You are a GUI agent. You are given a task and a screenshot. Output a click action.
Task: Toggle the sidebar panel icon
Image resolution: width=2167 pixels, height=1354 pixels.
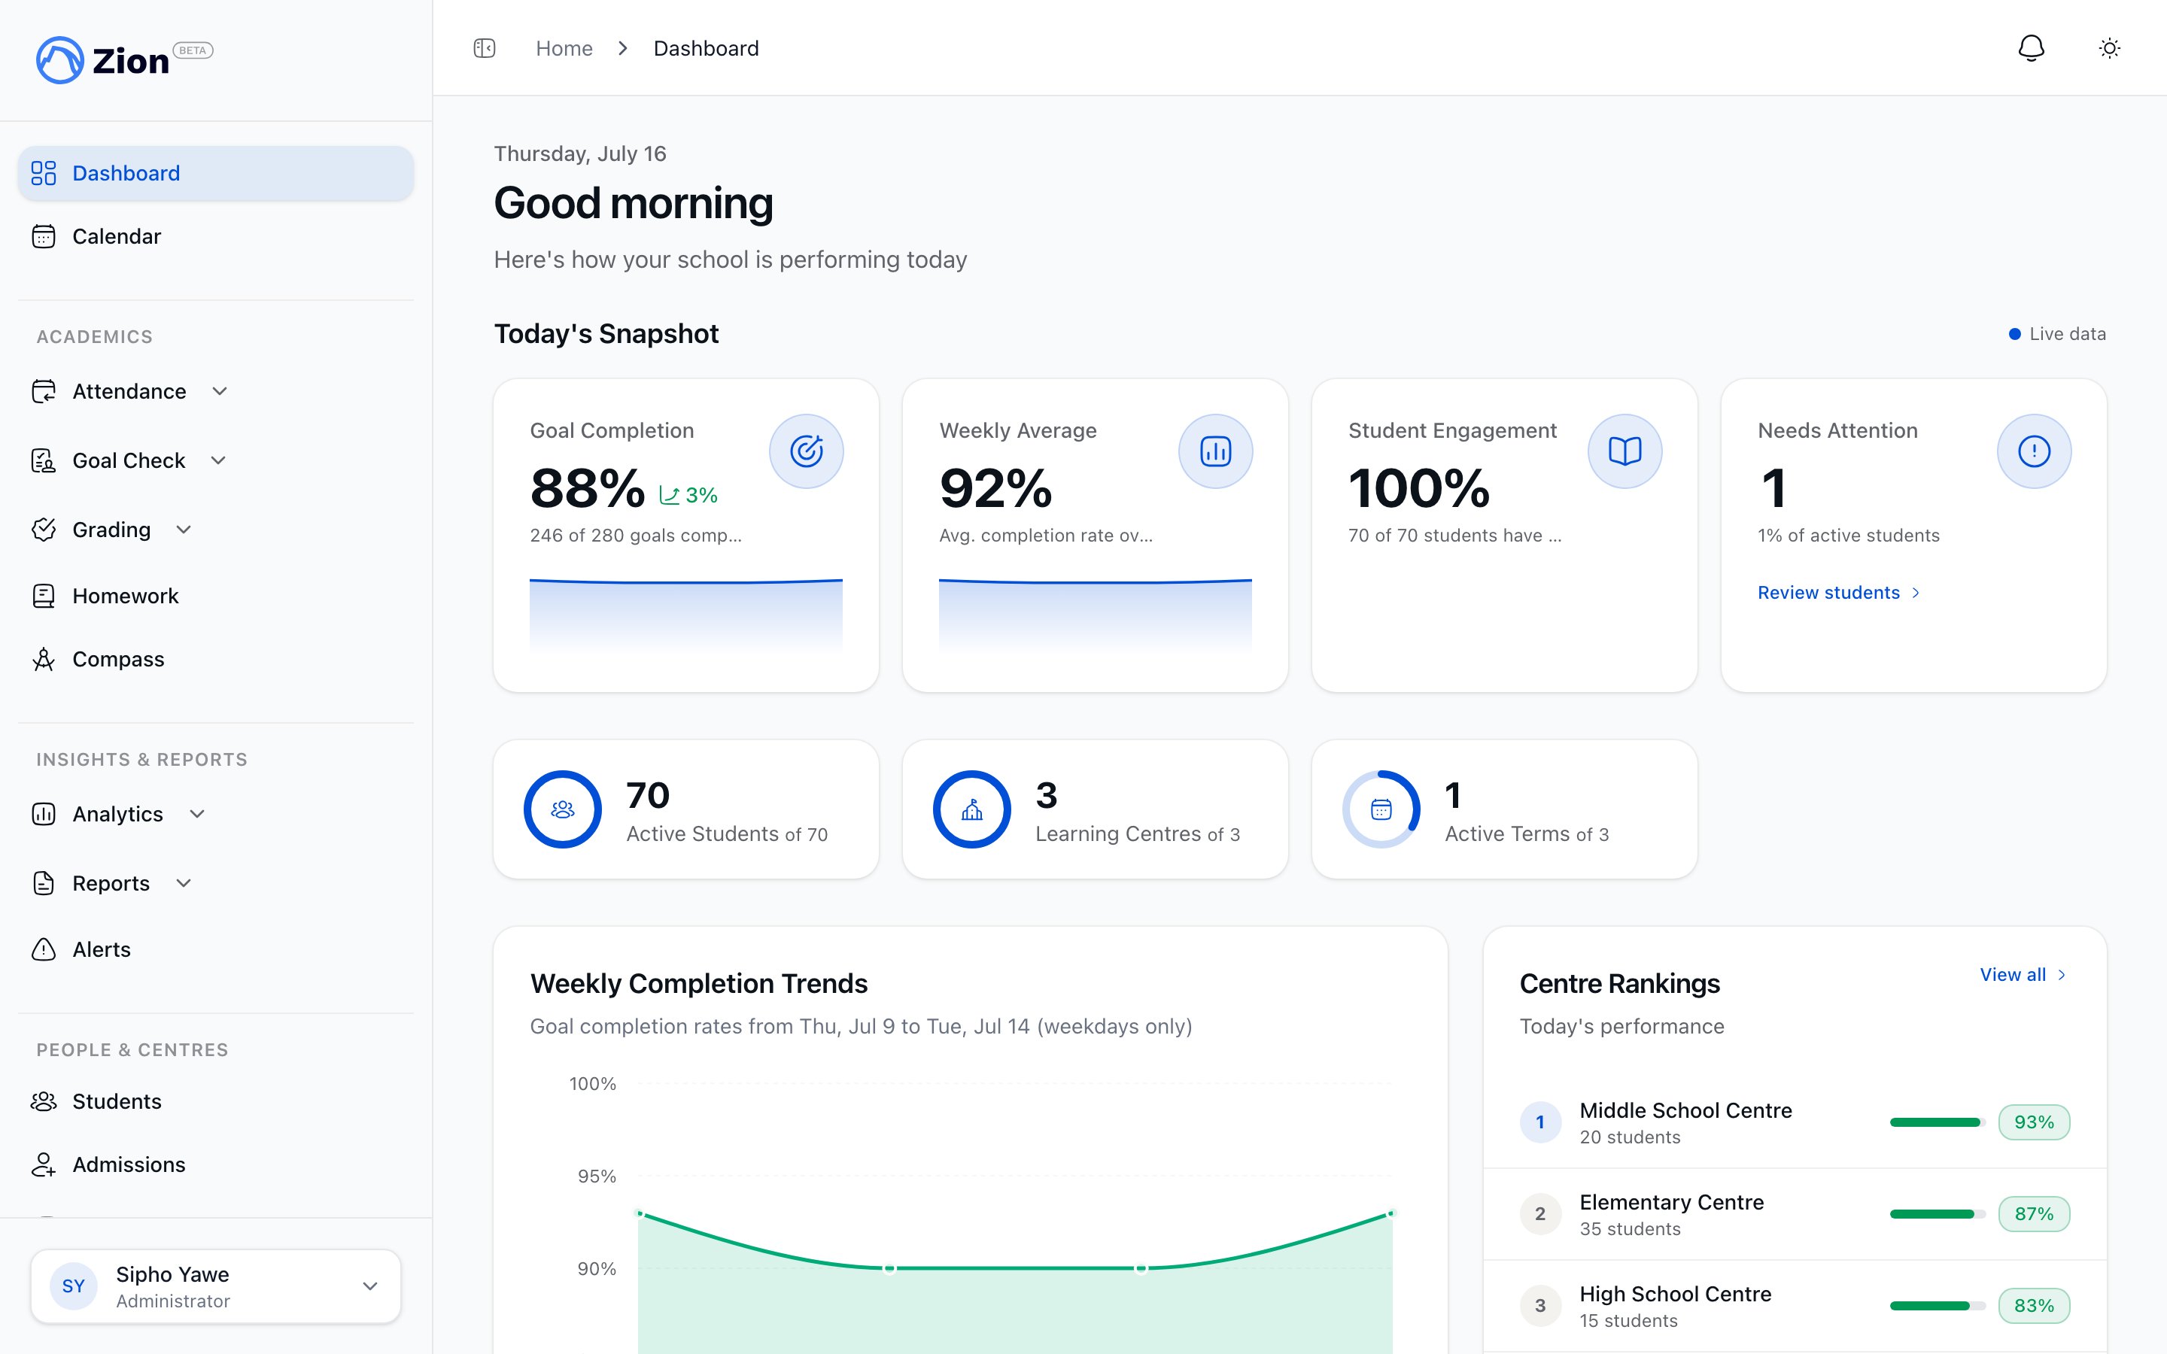point(485,48)
